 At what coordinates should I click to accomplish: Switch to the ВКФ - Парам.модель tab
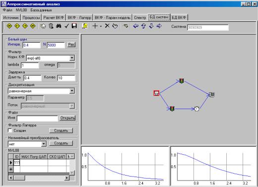click(113, 17)
